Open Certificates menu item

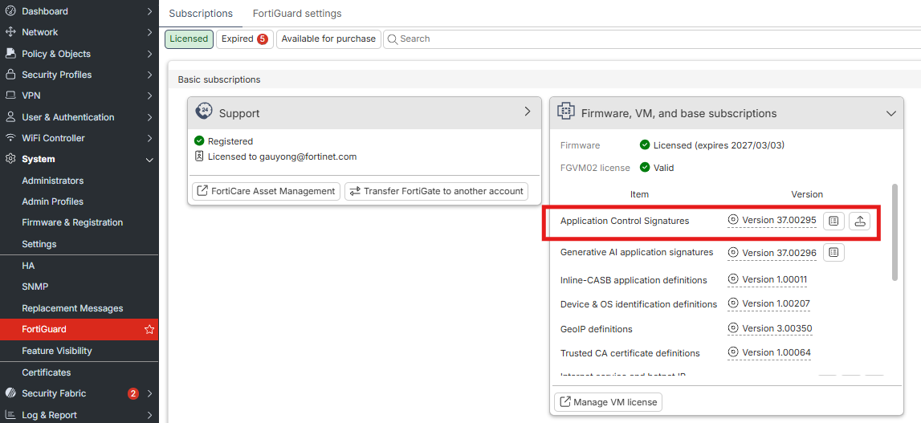(47, 372)
